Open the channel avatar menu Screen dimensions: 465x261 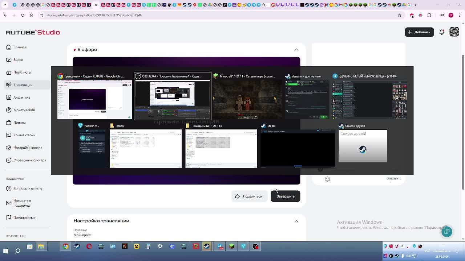[x=454, y=32]
